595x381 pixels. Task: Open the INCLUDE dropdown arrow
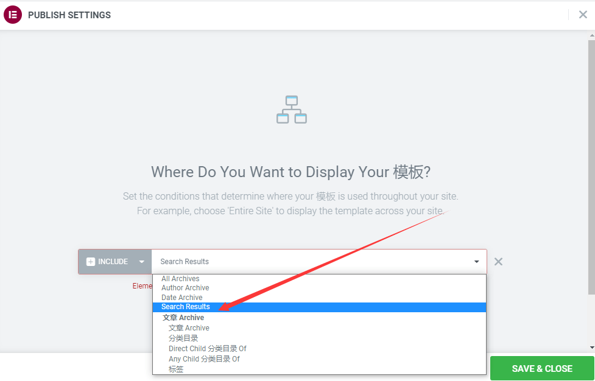click(141, 261)
